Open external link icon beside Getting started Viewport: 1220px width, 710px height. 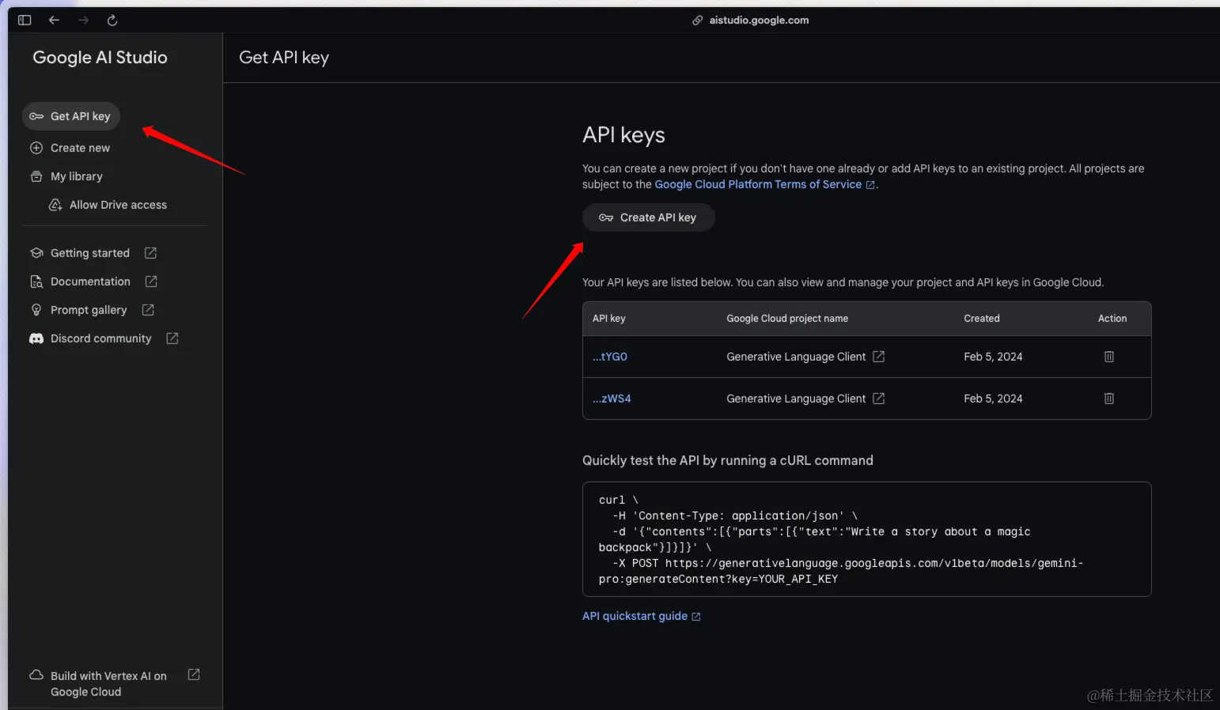pyautogui.click(x=150, y=253)
